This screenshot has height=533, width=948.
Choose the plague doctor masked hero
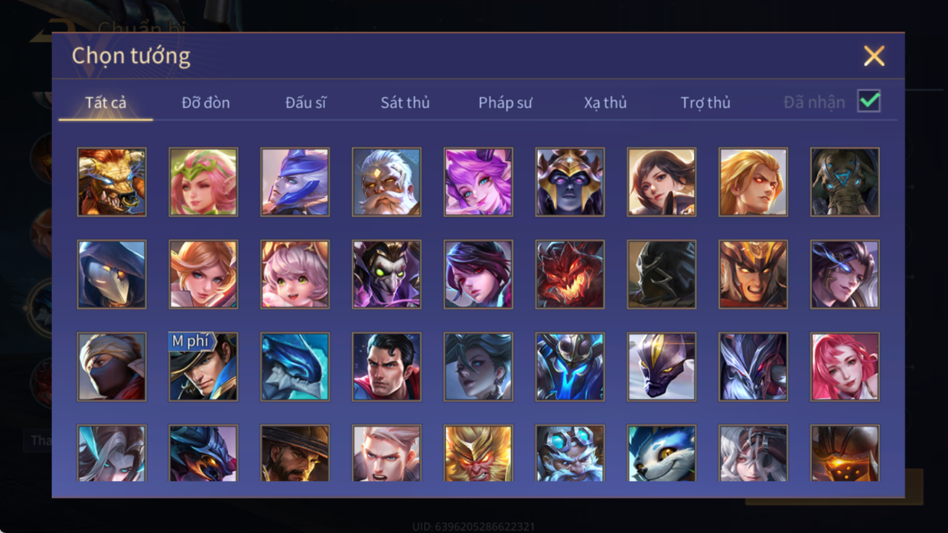coord(112,274)
